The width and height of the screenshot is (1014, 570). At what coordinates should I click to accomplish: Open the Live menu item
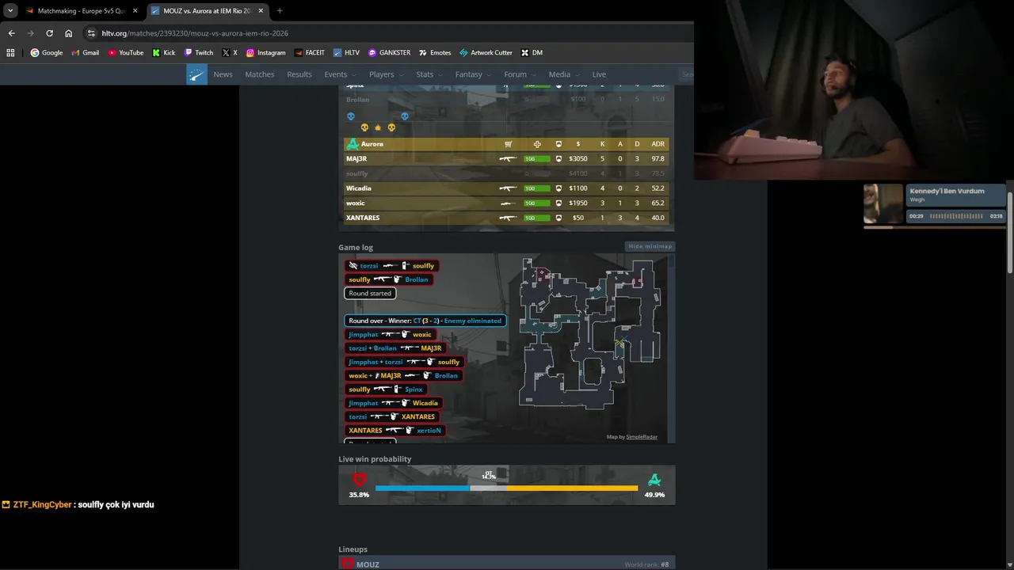click(x=599, y=74)
